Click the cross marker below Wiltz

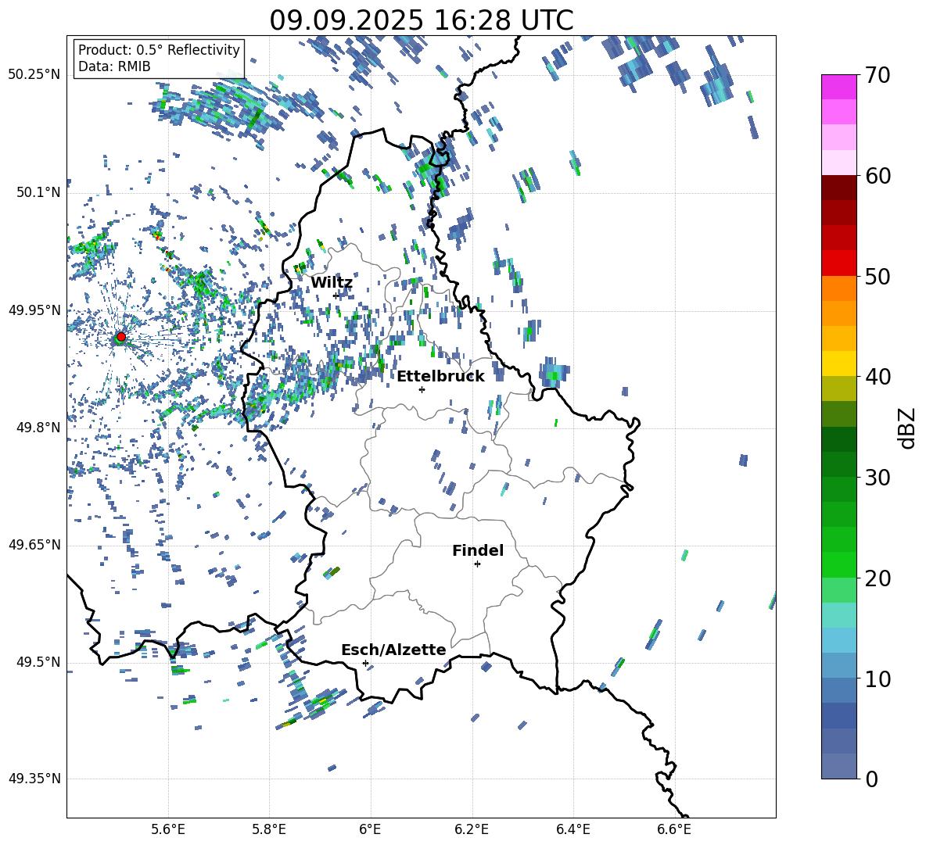coord(336,295)
